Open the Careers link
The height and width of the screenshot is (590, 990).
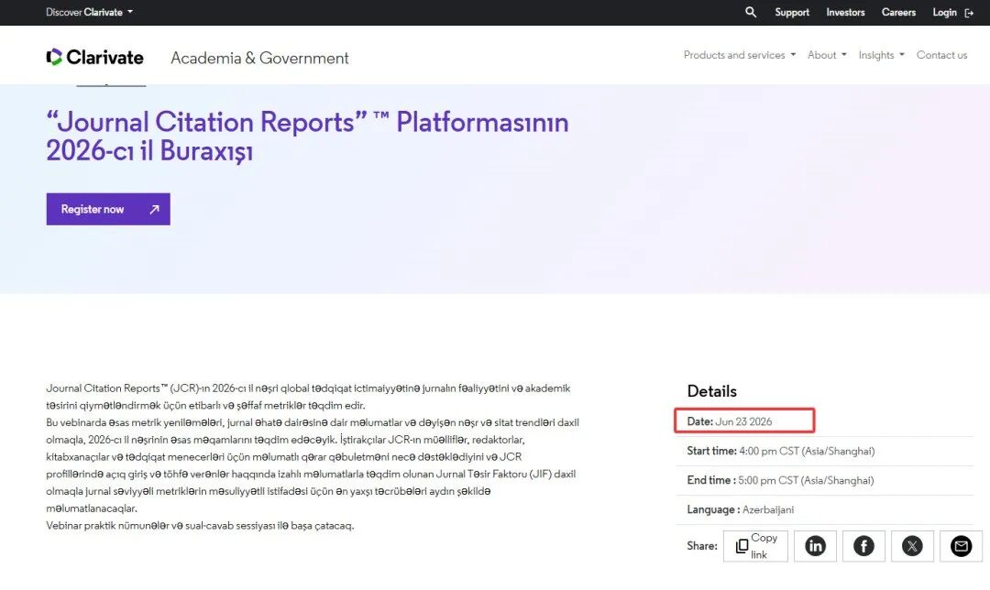tap(898, 12)
